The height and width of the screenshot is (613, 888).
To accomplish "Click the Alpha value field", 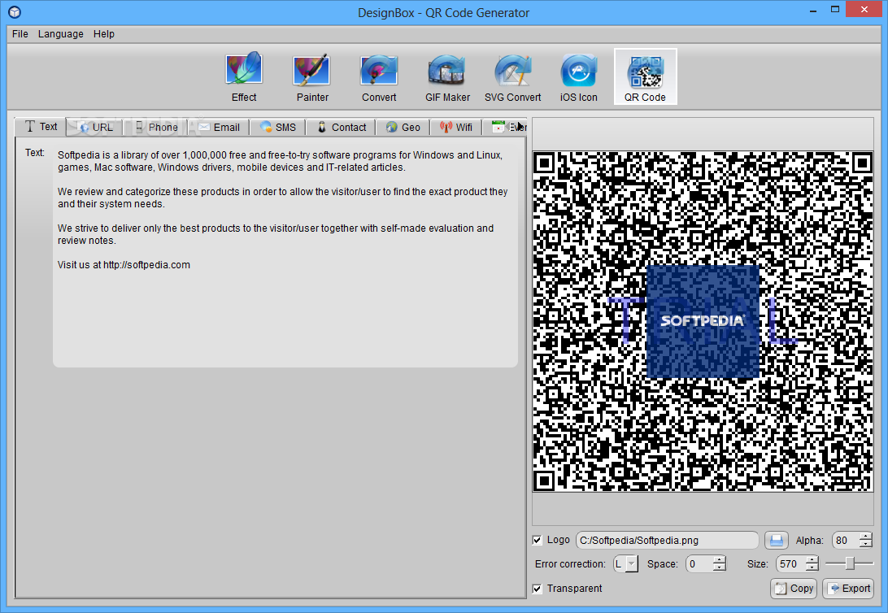I will coord(846,541).
